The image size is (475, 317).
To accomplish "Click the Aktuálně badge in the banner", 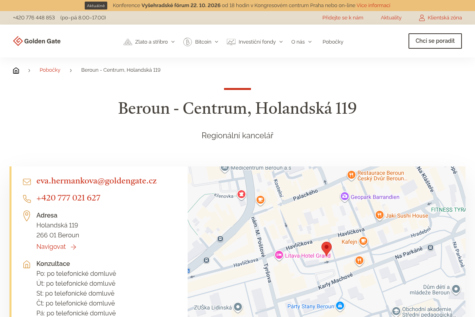I will tap(96, 6).
